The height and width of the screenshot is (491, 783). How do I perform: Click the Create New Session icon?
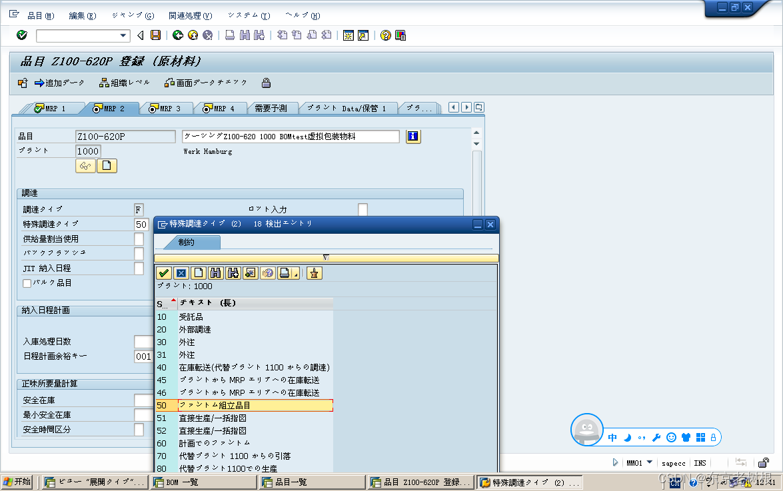(349, 35)
